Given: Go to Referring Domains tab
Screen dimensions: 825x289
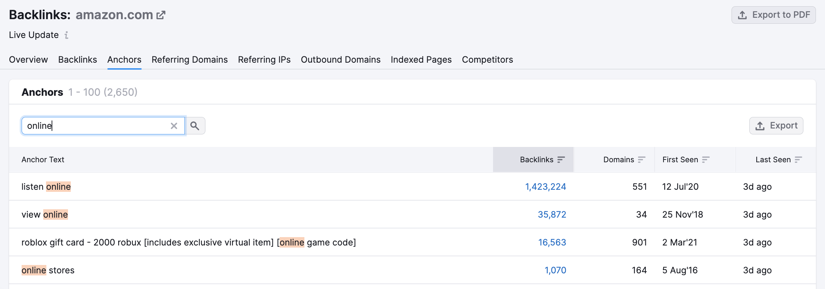Looking at the screenshot, I should click(189, 60).
